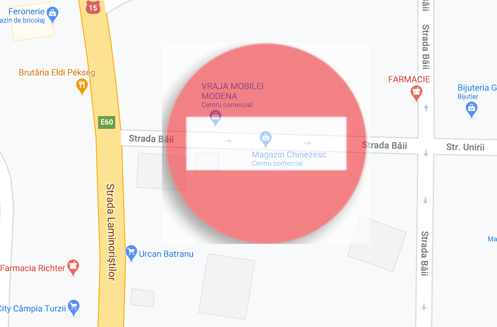Click the route 15 shield

(x=93, y=7)
